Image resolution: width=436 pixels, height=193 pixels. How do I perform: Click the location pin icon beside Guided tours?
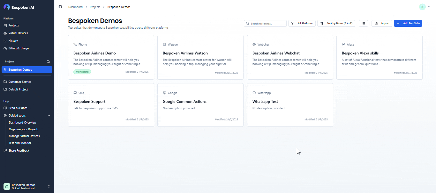5,116
